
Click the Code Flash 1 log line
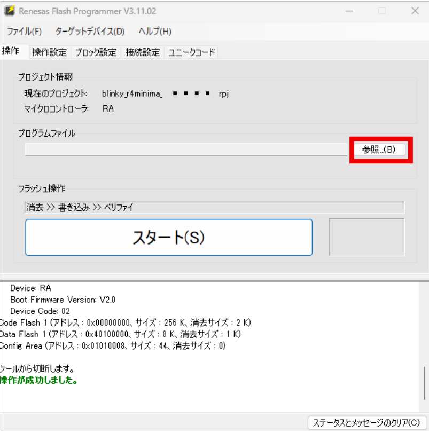tap(126, 322)
